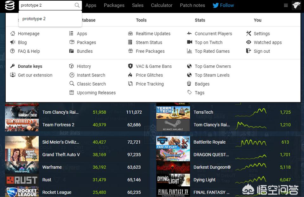Click the Darkest Dungeon trend sparkline

click(x=251, y=167)
